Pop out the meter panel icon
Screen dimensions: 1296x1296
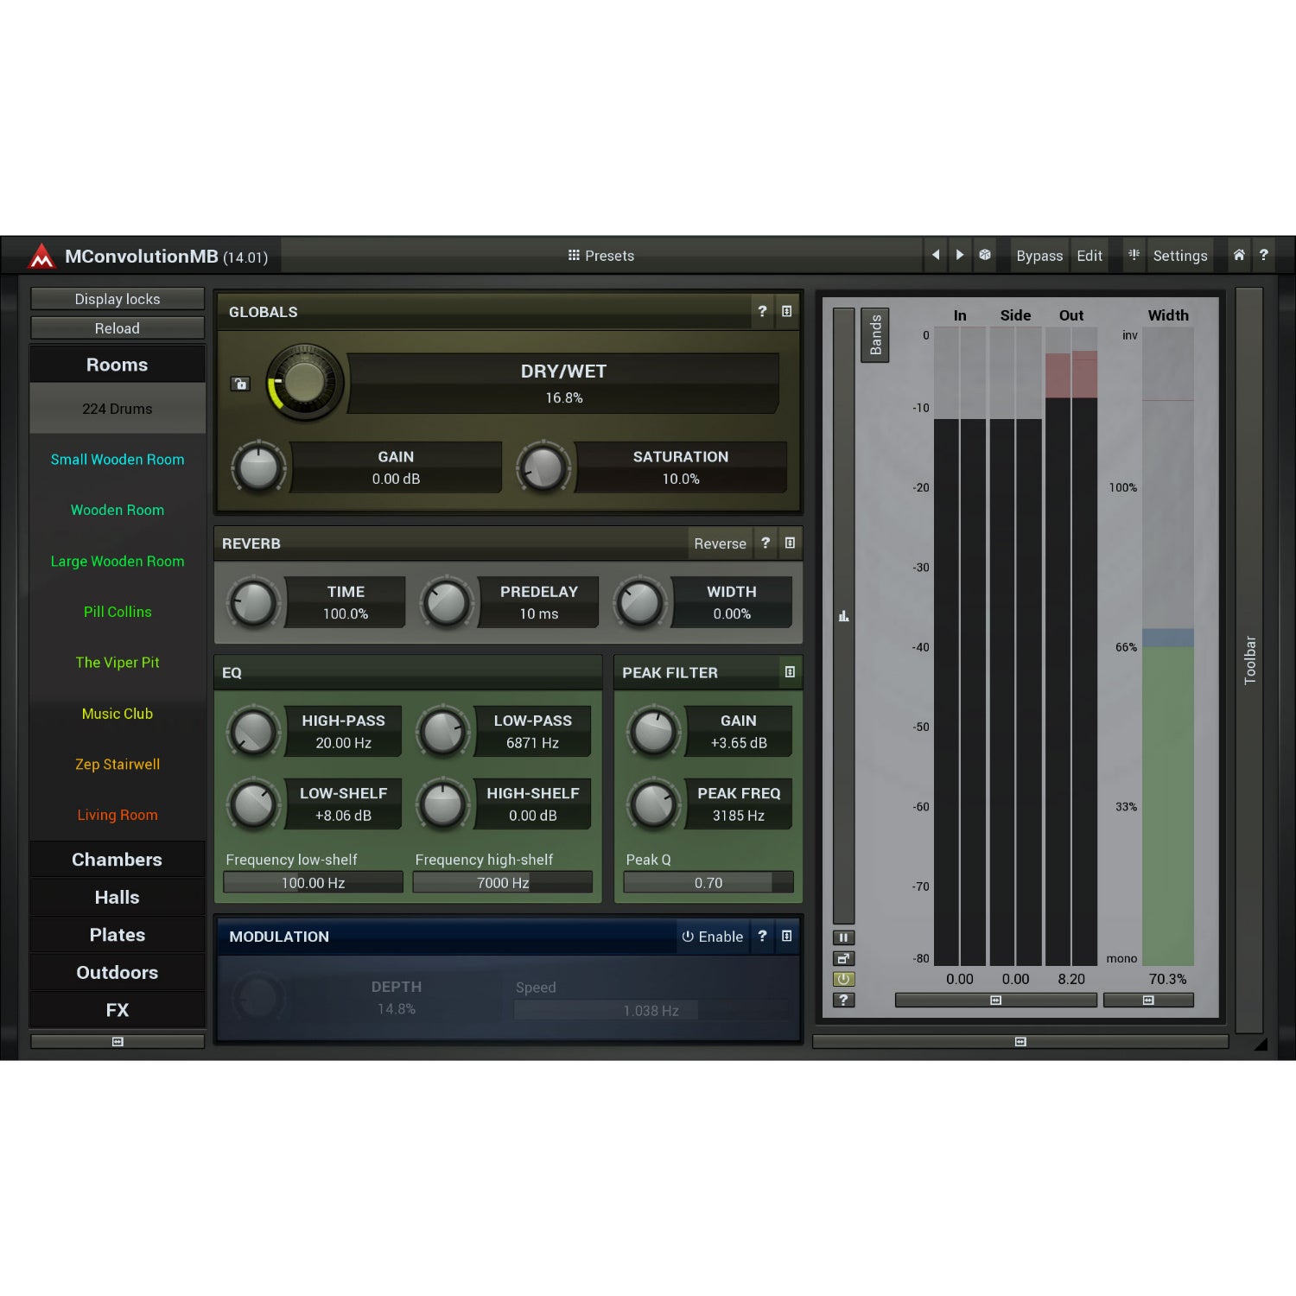[x=843, y=958]
